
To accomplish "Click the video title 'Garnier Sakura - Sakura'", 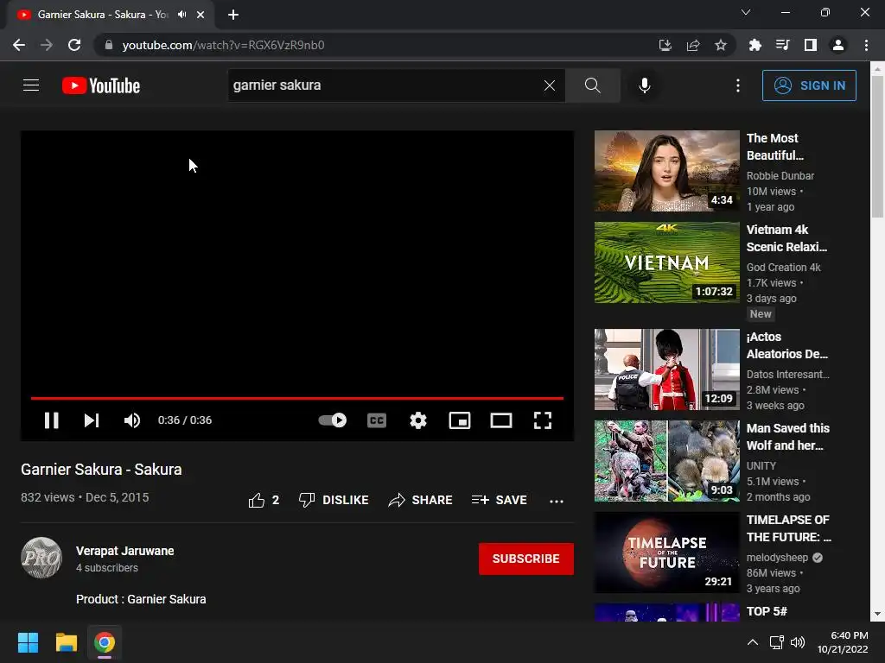I will pos(101,469).
